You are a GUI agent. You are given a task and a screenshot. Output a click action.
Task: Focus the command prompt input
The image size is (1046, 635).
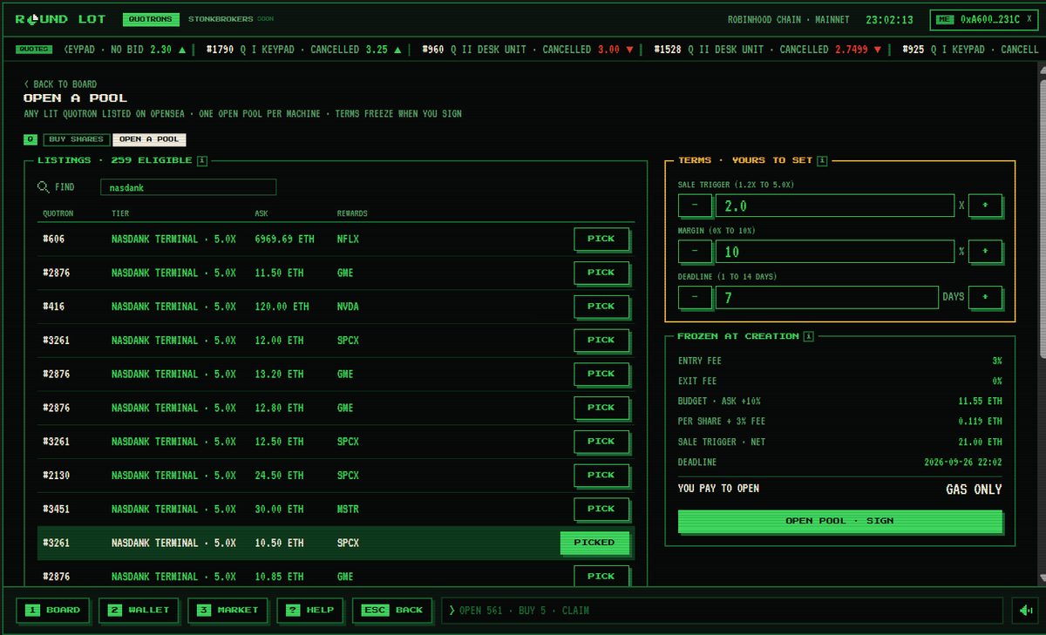point(723,611)
